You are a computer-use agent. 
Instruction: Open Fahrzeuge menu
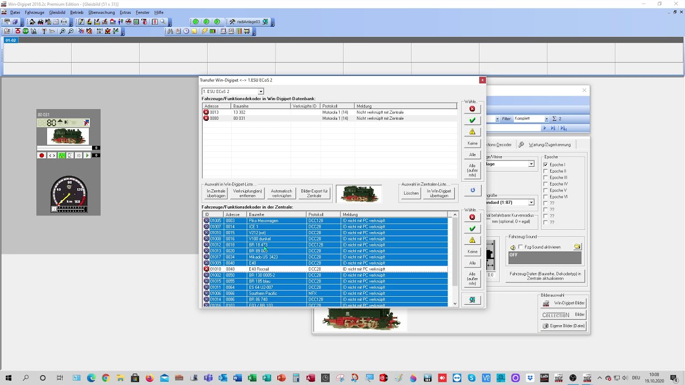click(x=34, y=12)
